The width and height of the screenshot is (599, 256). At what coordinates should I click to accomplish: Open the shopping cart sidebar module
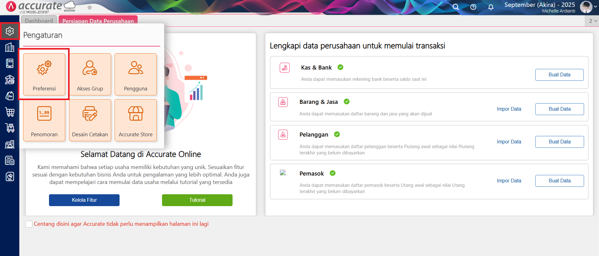click(10, 112)
